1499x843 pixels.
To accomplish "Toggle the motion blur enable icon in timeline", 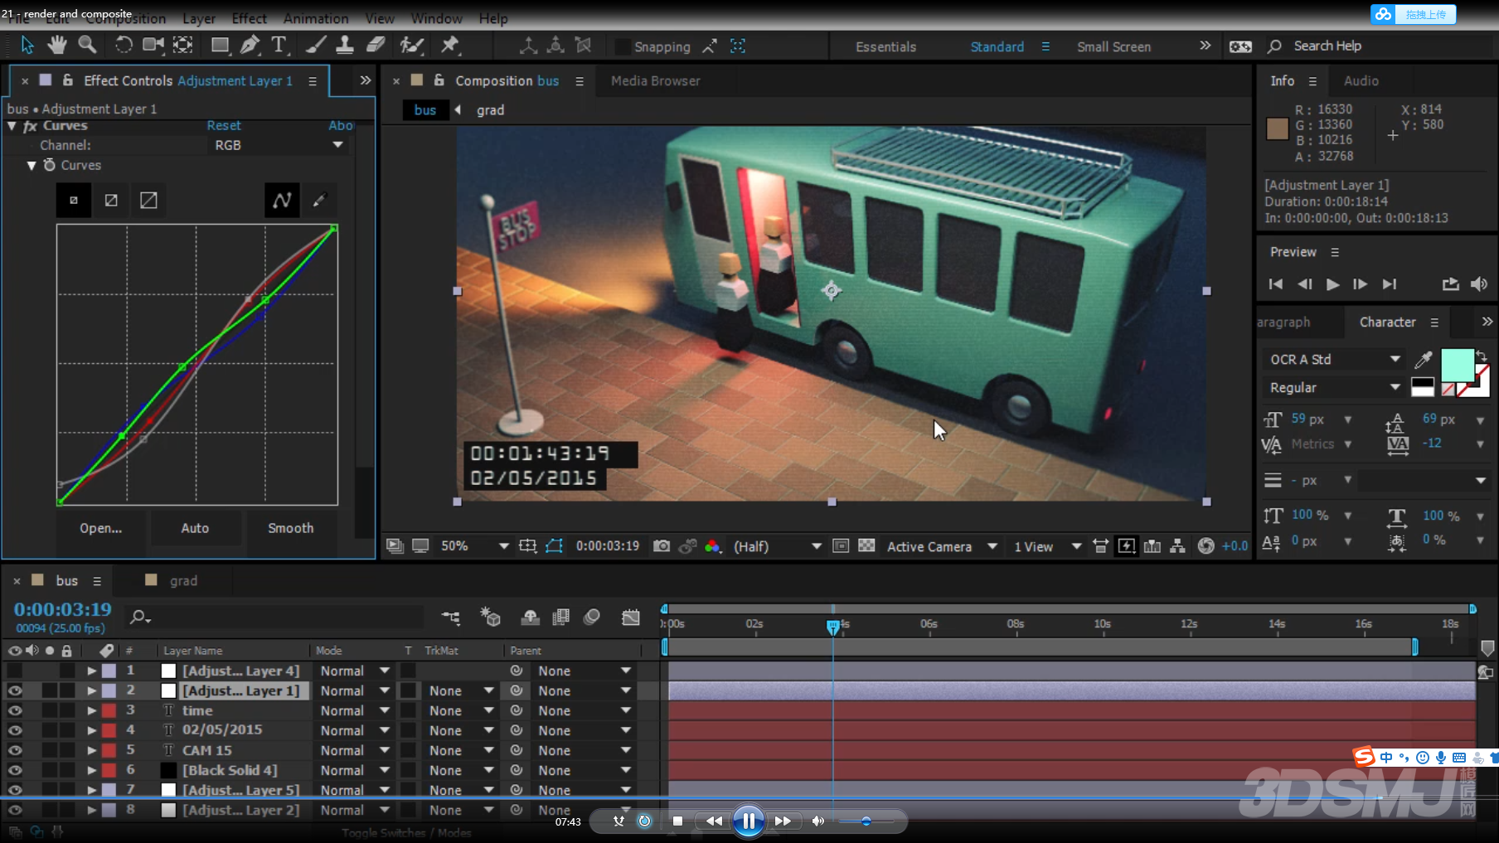I will pyautogui.click(x=592, y=617).
